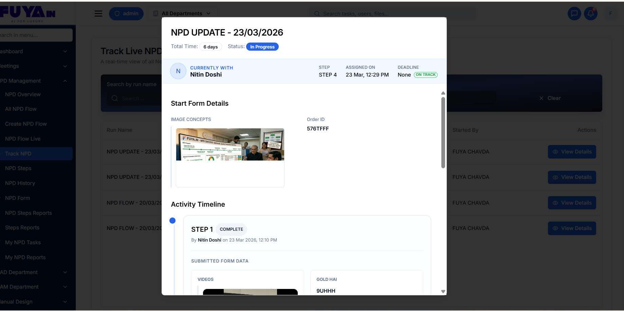Click the admin role badge
Screen dimensions: 624x311
pyautogui.click(x=126, y=14)
